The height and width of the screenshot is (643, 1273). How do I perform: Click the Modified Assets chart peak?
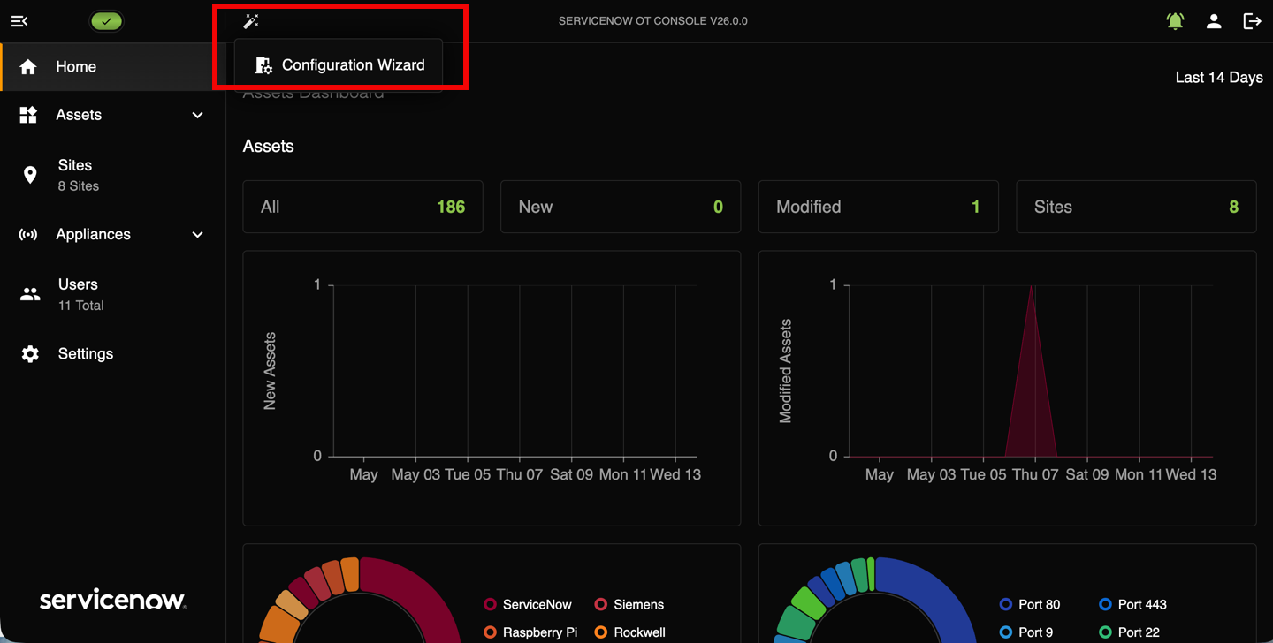[1032, 287]
